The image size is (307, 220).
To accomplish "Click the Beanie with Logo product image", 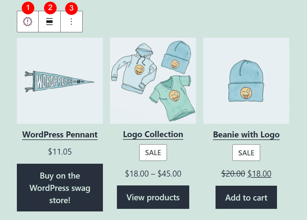I will 246,80.
